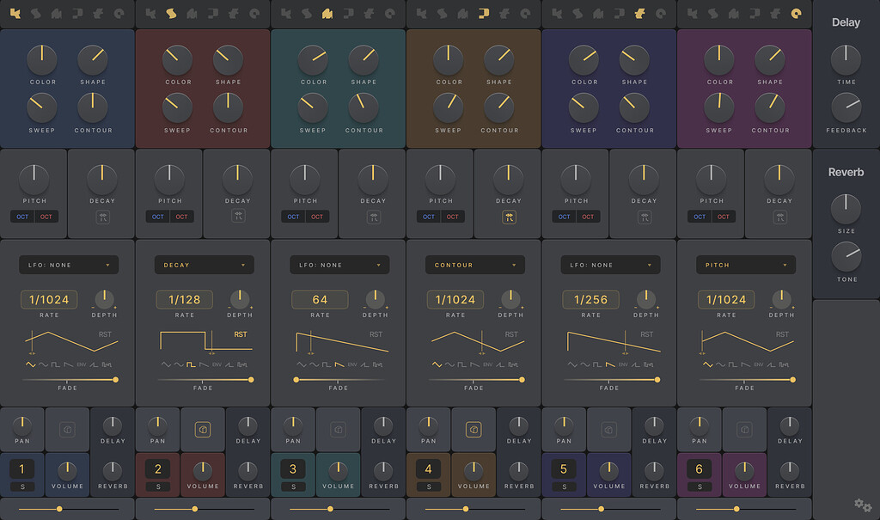The height and width of the screenshot is (520, 880).
Task: Open the CONTOUR dropdown on channel 4
Action: (x=474, y=264)
